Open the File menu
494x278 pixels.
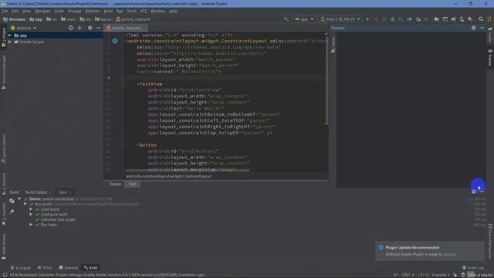(x=5, y=11)
